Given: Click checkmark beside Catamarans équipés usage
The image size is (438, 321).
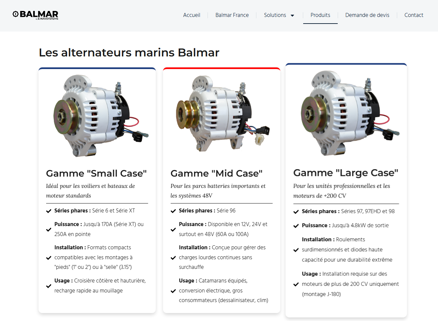Looking at the screenshot, I should [173, 291].
